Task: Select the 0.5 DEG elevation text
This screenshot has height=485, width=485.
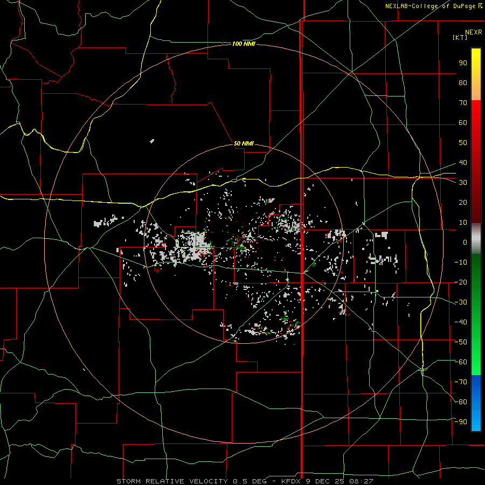Action: click(250, 481)
